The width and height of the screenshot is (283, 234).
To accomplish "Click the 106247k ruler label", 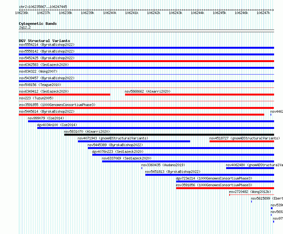I will click(x=263, y=13).
